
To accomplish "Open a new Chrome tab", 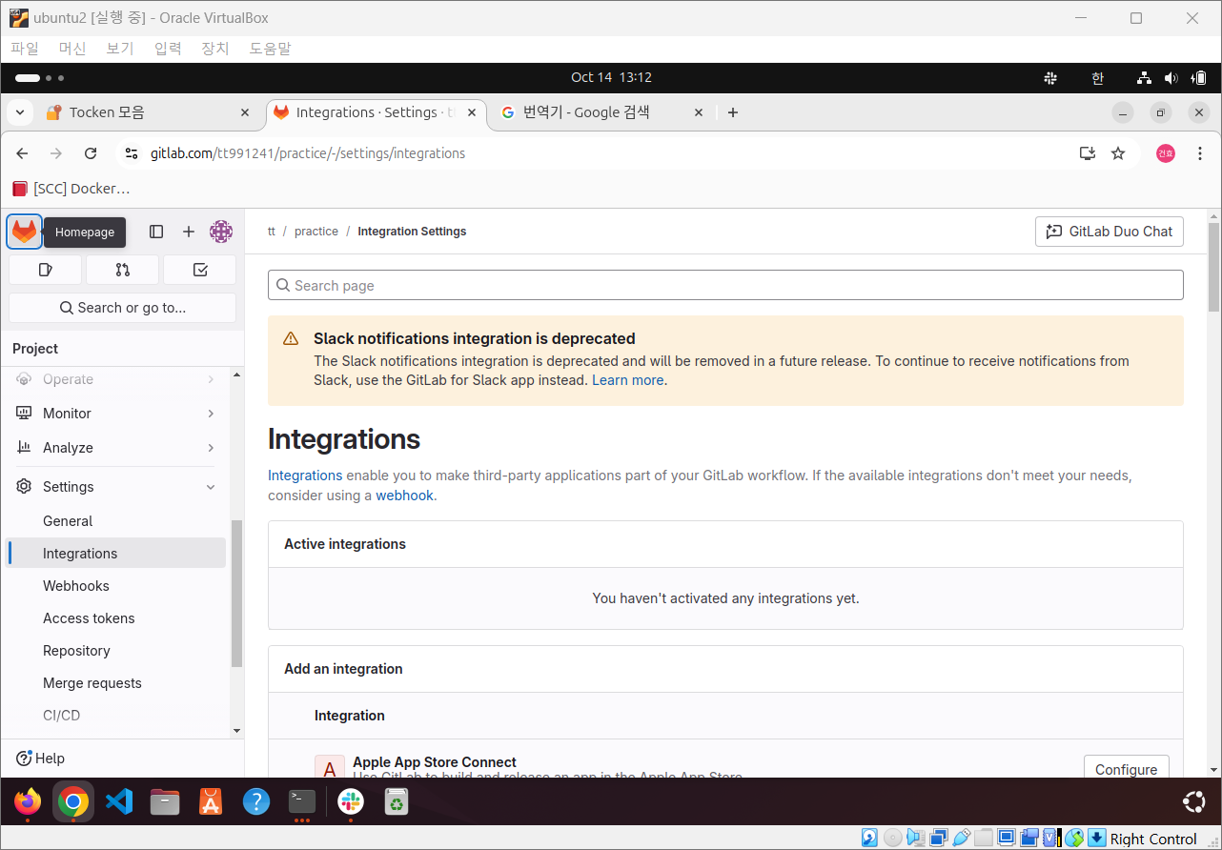I will coord(733,112).
